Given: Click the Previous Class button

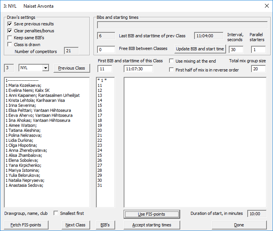Looking at the screenshot, I should 72,68.
